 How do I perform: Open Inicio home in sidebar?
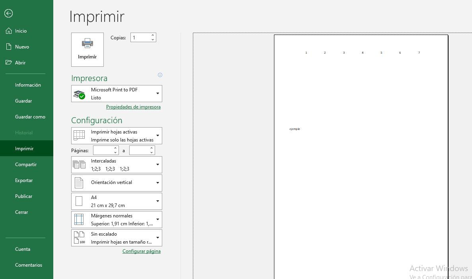tap(21, 31)
